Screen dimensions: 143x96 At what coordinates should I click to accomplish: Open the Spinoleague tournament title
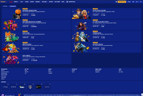[x=97, y=33]
